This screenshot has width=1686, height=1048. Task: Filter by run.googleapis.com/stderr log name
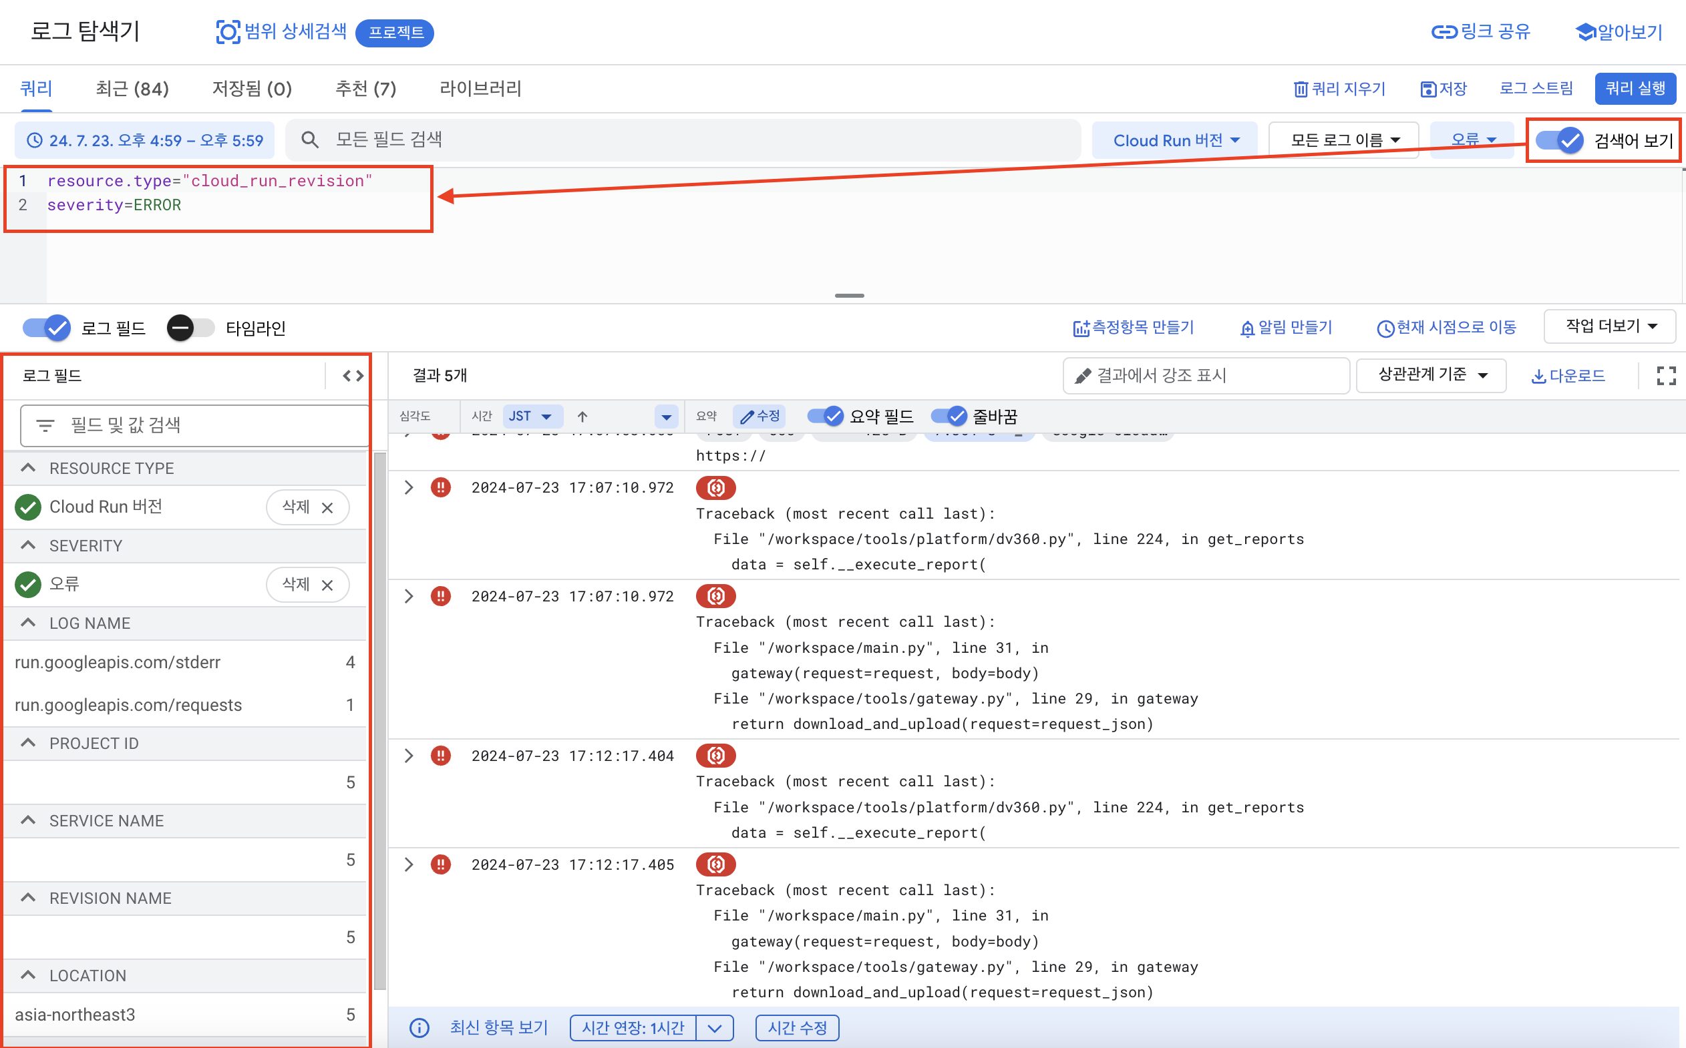185,662
